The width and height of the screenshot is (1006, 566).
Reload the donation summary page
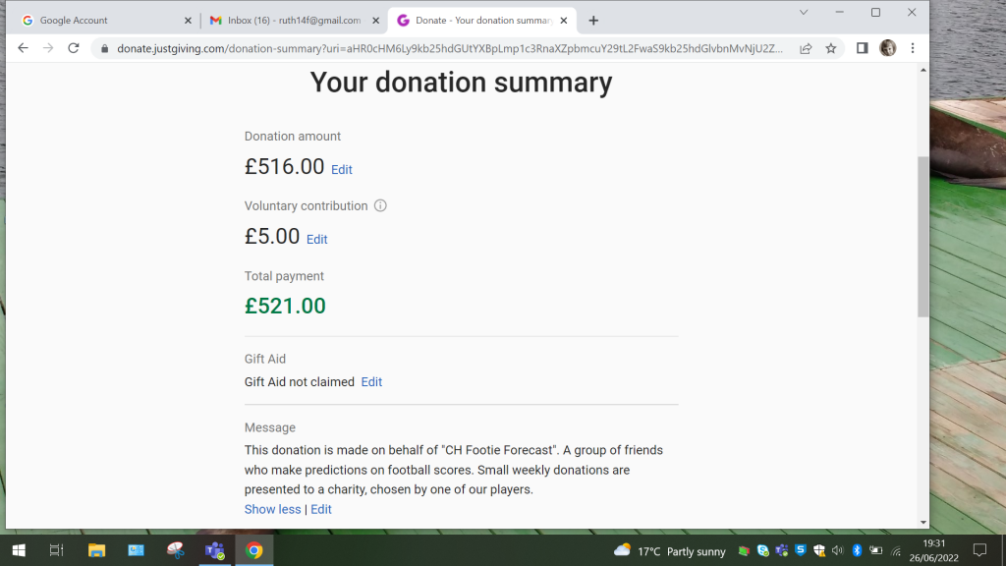point(74,48)
